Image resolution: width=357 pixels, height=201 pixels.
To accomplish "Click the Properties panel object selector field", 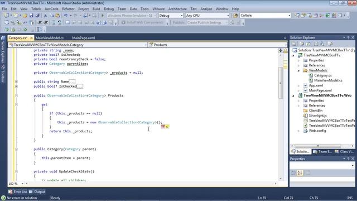I will [x=322, y=165].
